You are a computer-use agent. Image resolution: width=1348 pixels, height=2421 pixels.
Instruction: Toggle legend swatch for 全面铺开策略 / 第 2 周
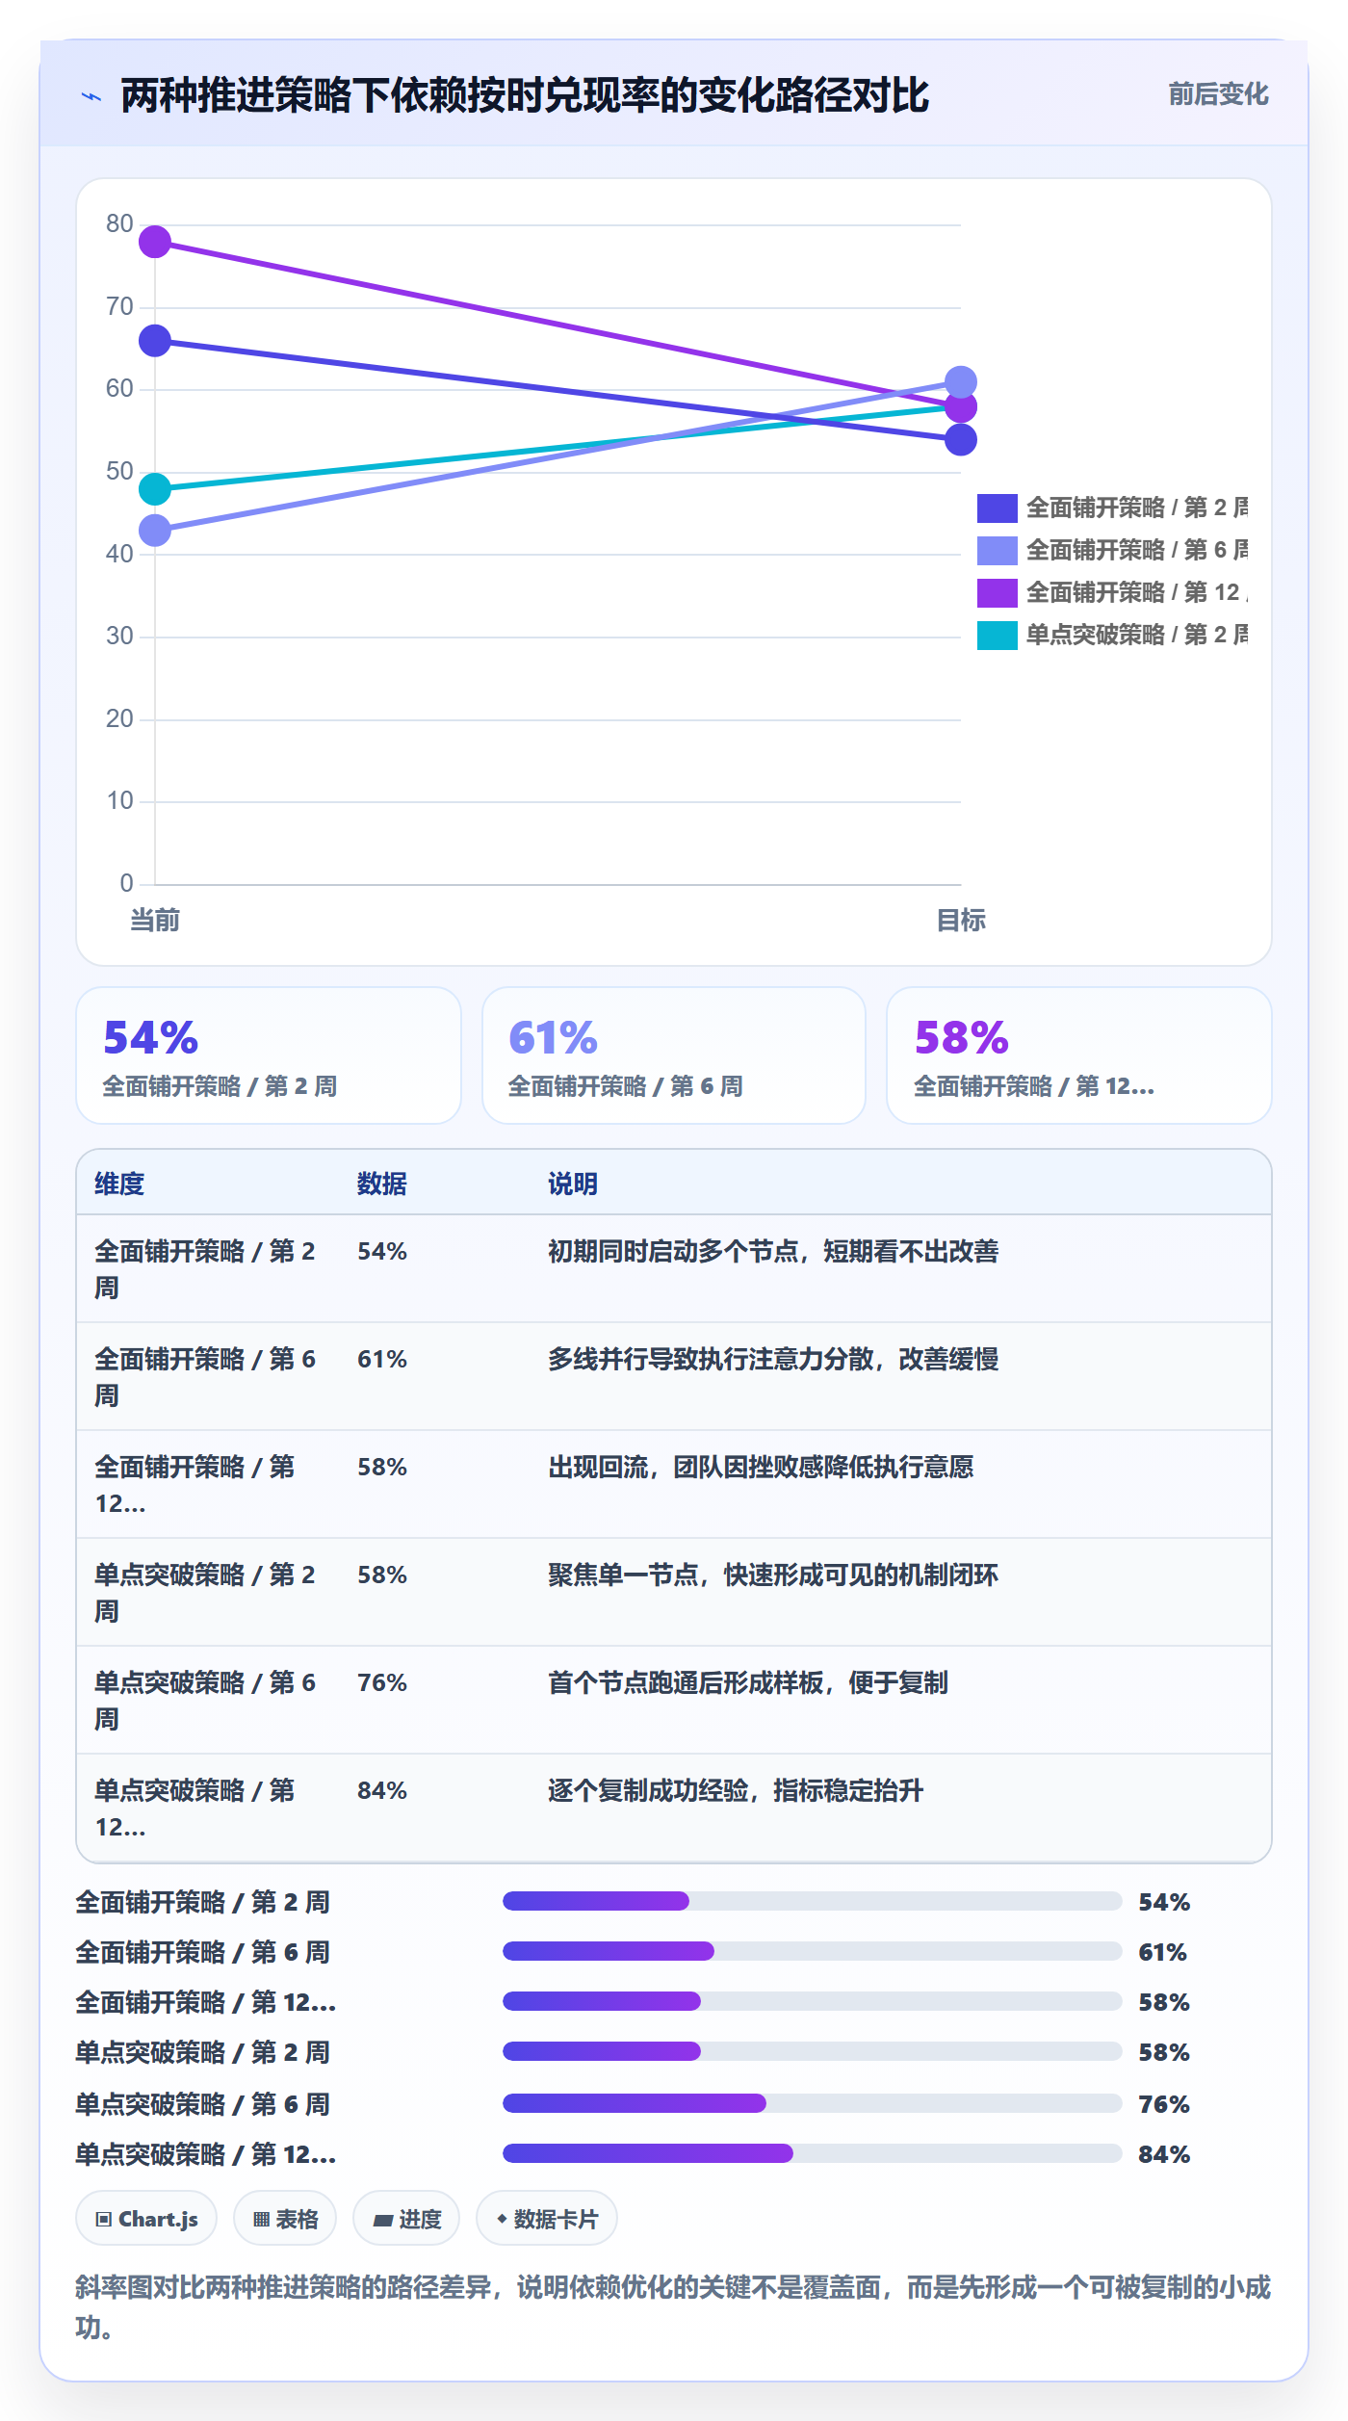coord(997,508)
